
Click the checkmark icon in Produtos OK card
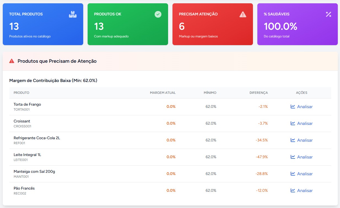click(x=158, y=14)
